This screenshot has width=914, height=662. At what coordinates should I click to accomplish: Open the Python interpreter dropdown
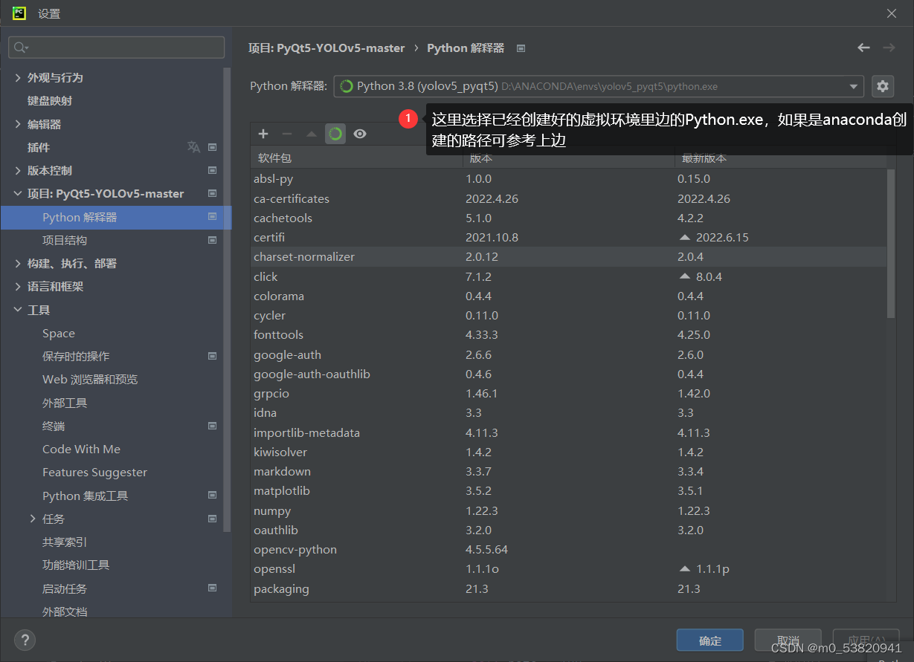(599, 86)
